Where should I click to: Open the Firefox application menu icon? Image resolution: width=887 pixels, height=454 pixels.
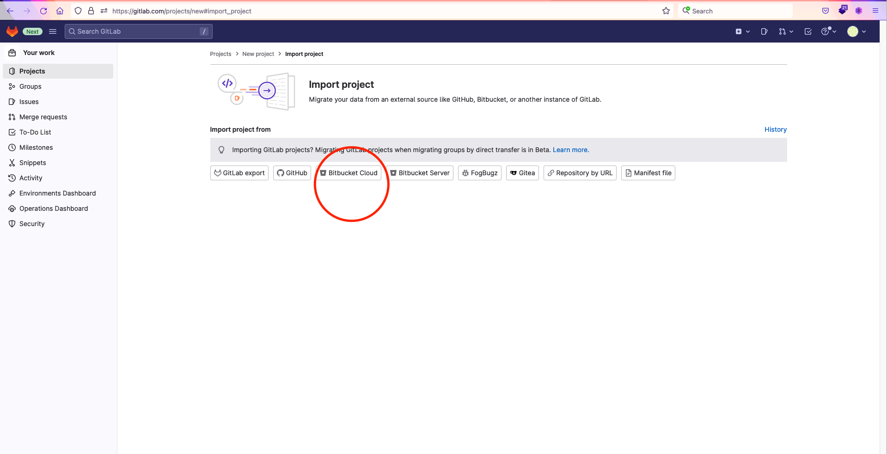click(875, 11)
